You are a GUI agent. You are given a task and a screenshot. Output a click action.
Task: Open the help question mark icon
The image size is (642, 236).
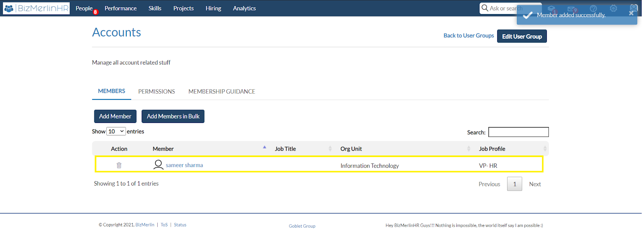point(593,8)
